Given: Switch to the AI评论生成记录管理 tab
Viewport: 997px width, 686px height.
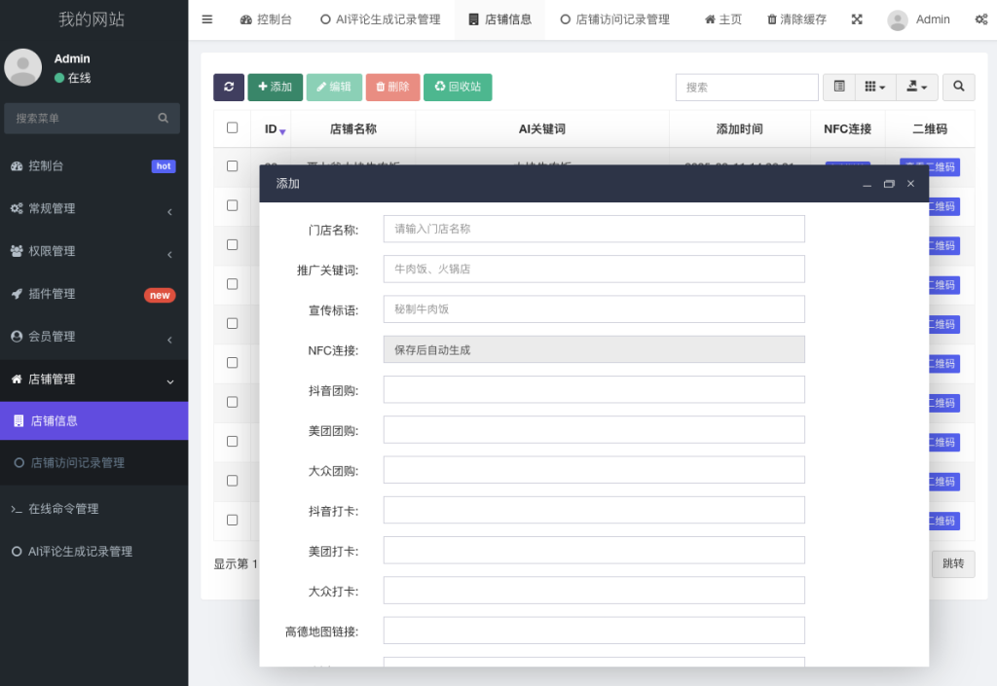Looking at the screenshot, I should coord(381,19).
